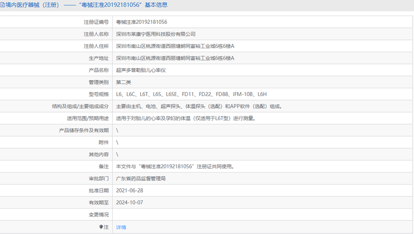The width and height of the screenshot is (414, 234).
Task: Click the 管理类别 label
Action: [x=98, y=82]
